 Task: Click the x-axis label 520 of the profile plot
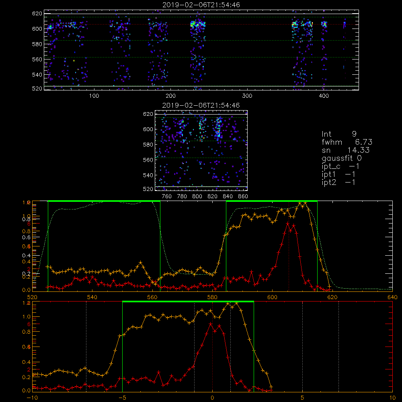[x=32, y=297]
